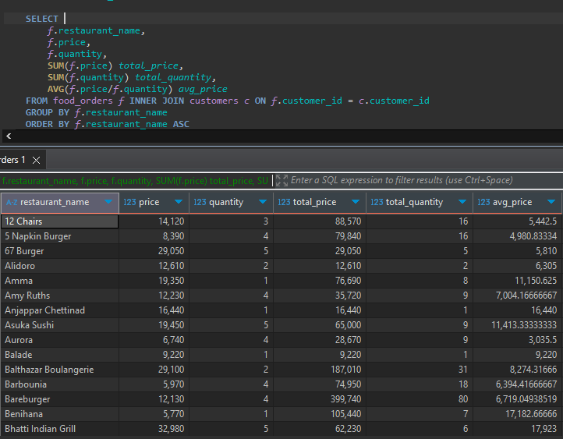Viewport: 563px width, 439px height.
Task: Click avg_price value 11,150.625 for Amma
Action: click(536, 281)
